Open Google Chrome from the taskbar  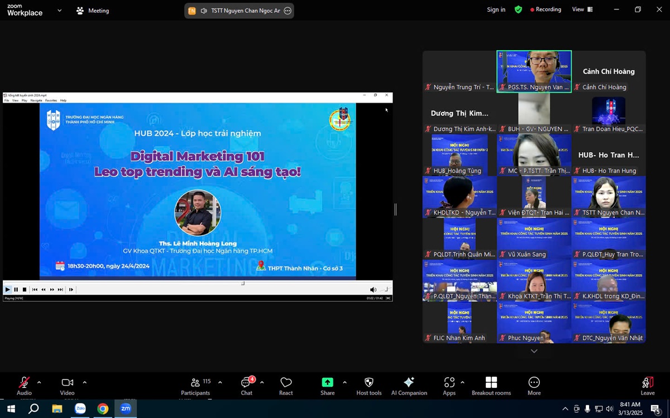(103, 409)
